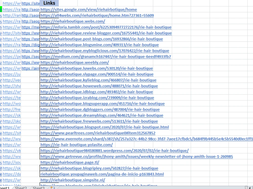
Task: Open the evernote.com shard link
Action: (146, 139)
